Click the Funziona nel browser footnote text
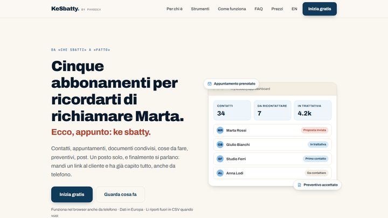The image size is (388, 218). (x=122, y=212)
